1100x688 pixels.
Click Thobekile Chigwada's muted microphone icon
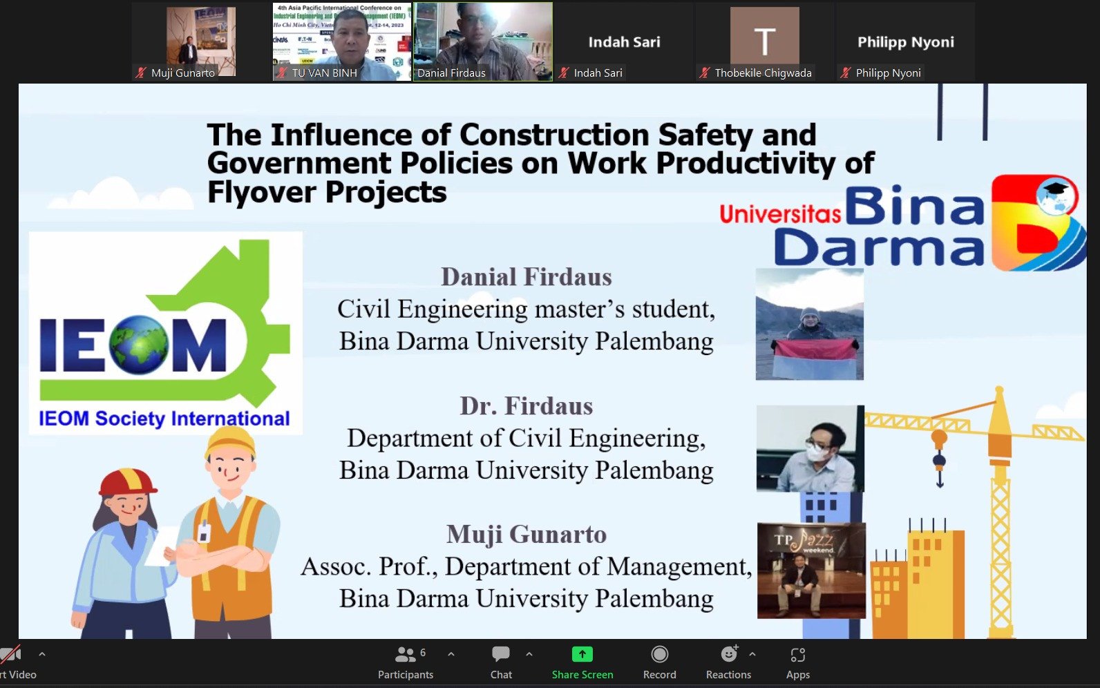click(705, 73)
